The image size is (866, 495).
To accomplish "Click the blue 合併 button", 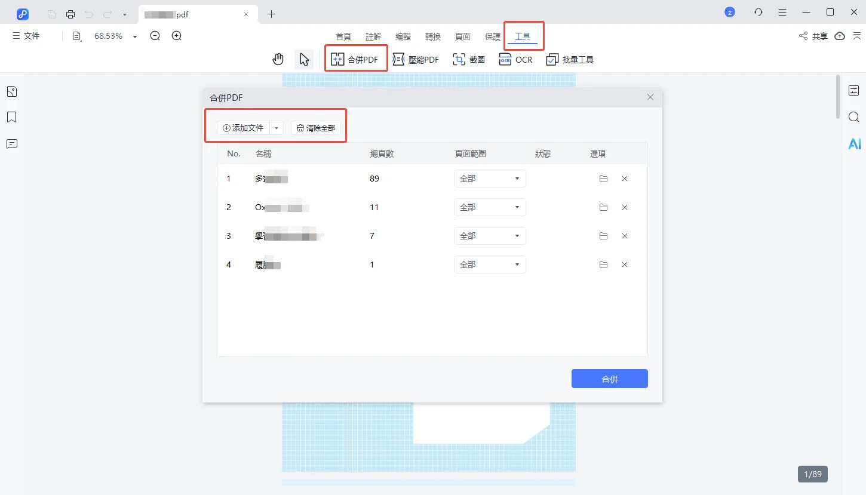I will pos(609,379).
